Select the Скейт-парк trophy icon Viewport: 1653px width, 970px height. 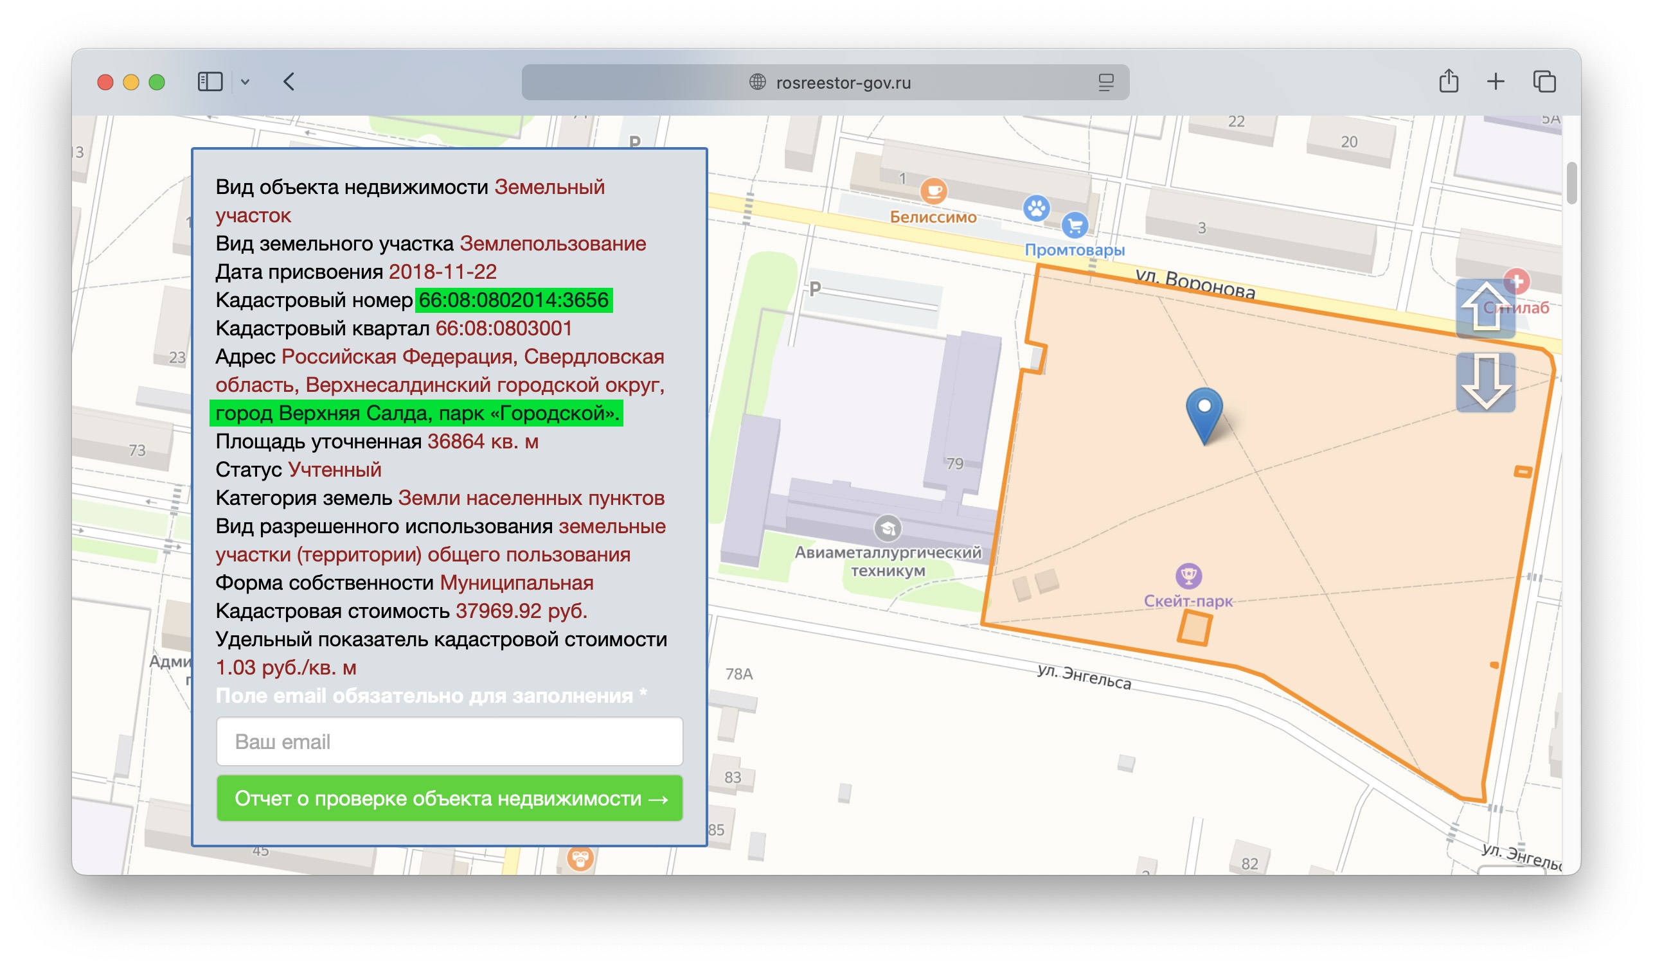(1188, 576)
